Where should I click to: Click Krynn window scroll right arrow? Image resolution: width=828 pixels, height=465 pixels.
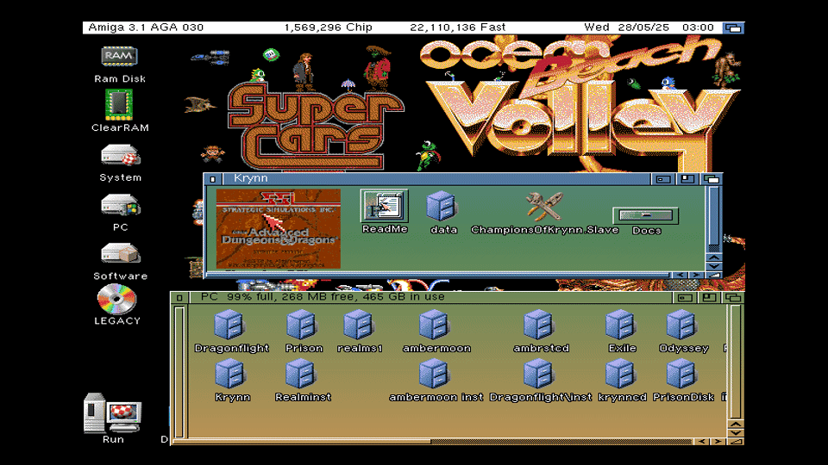click(x=697, y=275)
